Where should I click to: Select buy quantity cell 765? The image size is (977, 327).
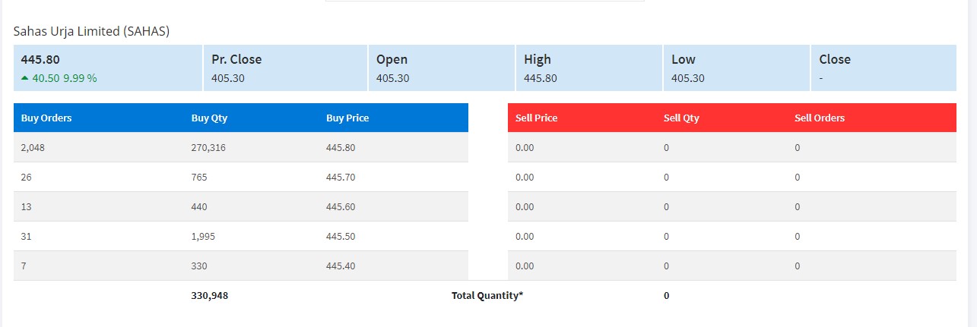tap(198, 178)
